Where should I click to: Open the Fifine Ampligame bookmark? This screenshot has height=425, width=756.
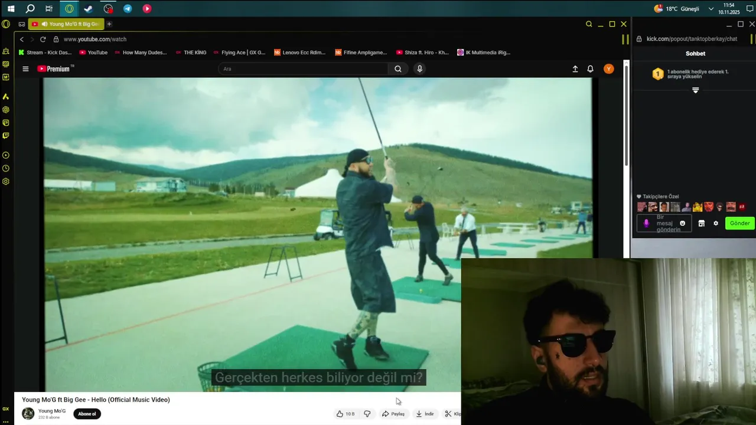361,53
